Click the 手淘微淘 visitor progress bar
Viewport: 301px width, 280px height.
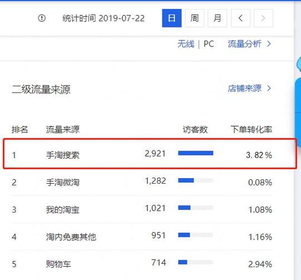coord(195,180)
